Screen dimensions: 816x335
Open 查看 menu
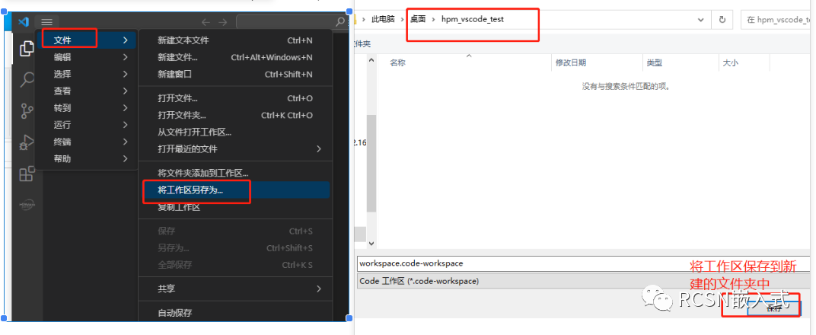86,91
